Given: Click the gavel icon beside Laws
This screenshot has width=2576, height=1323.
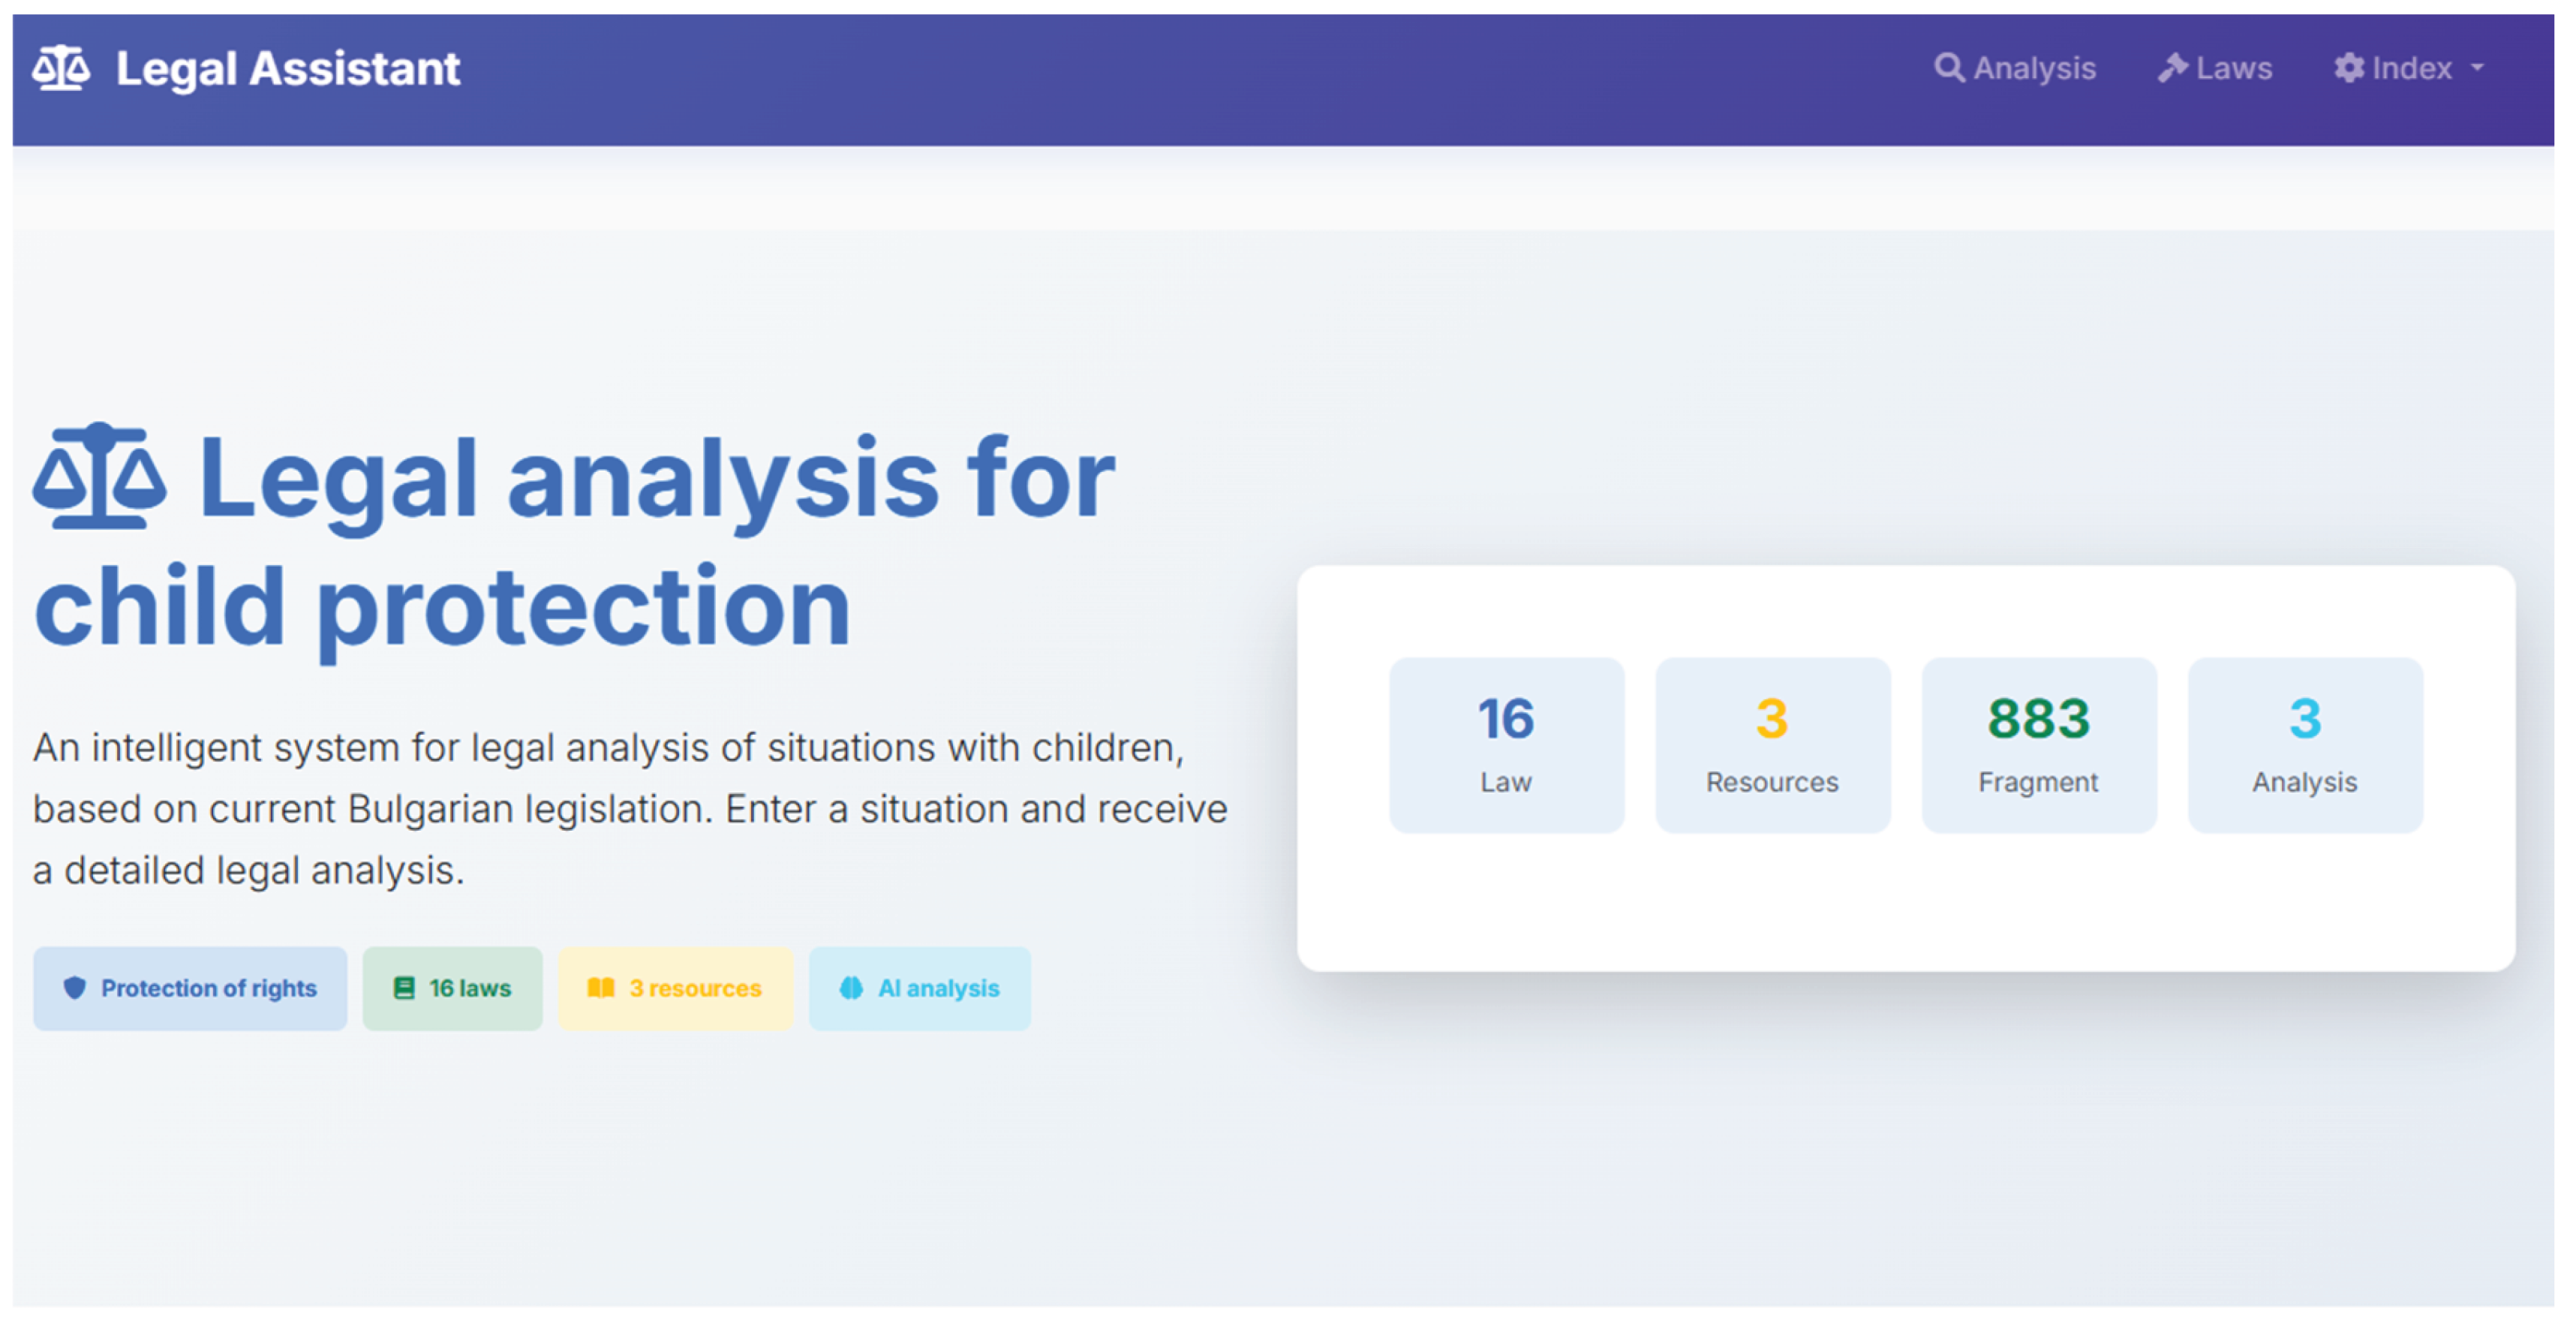Looking at the screenshot, I should click(x=2172, y=68).
